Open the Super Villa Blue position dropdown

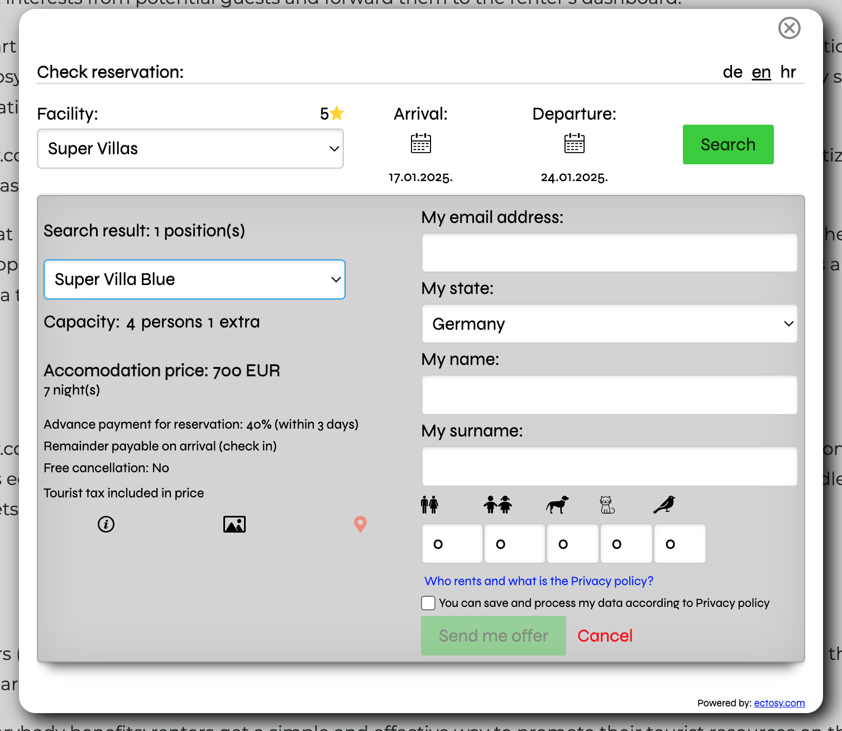click(194, 279)
